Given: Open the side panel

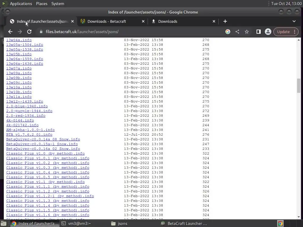Looking at the screenshot, I should [x=259, y=32].
